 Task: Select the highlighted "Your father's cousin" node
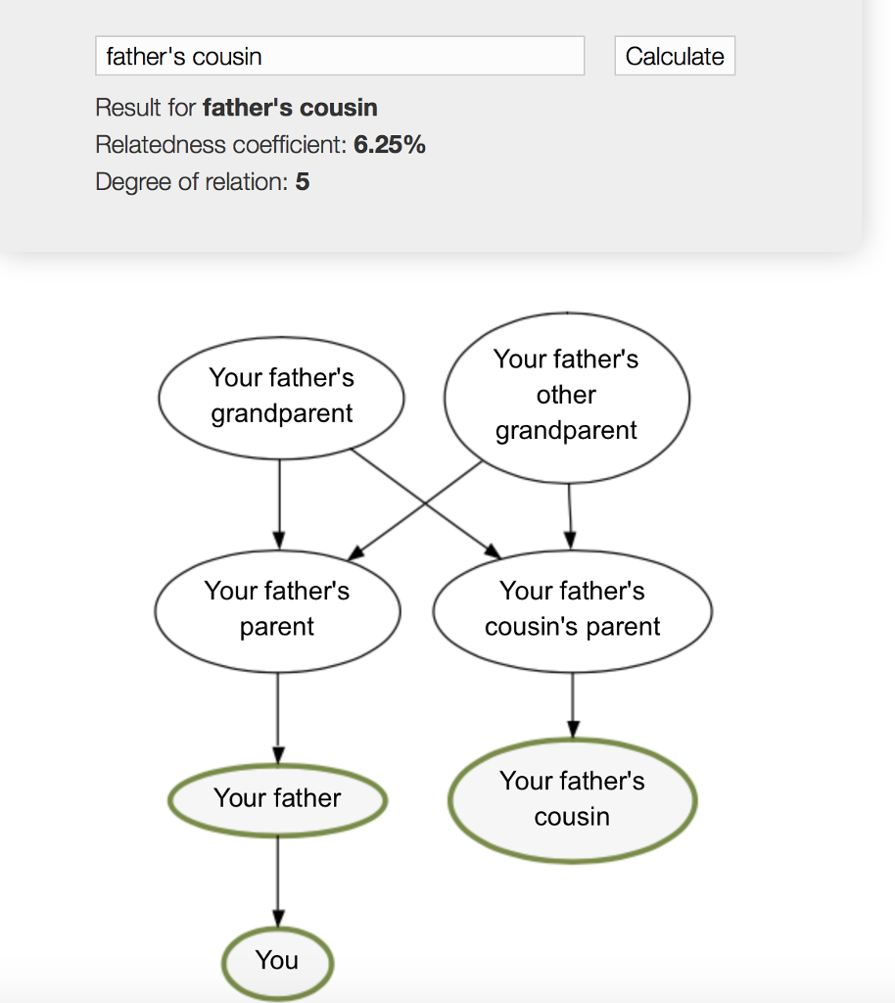coord(572,799)
